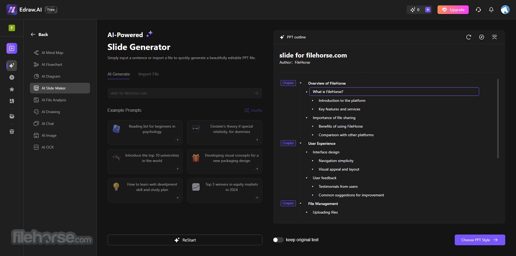Select 'Uploading files' outline item

(325, 212)
